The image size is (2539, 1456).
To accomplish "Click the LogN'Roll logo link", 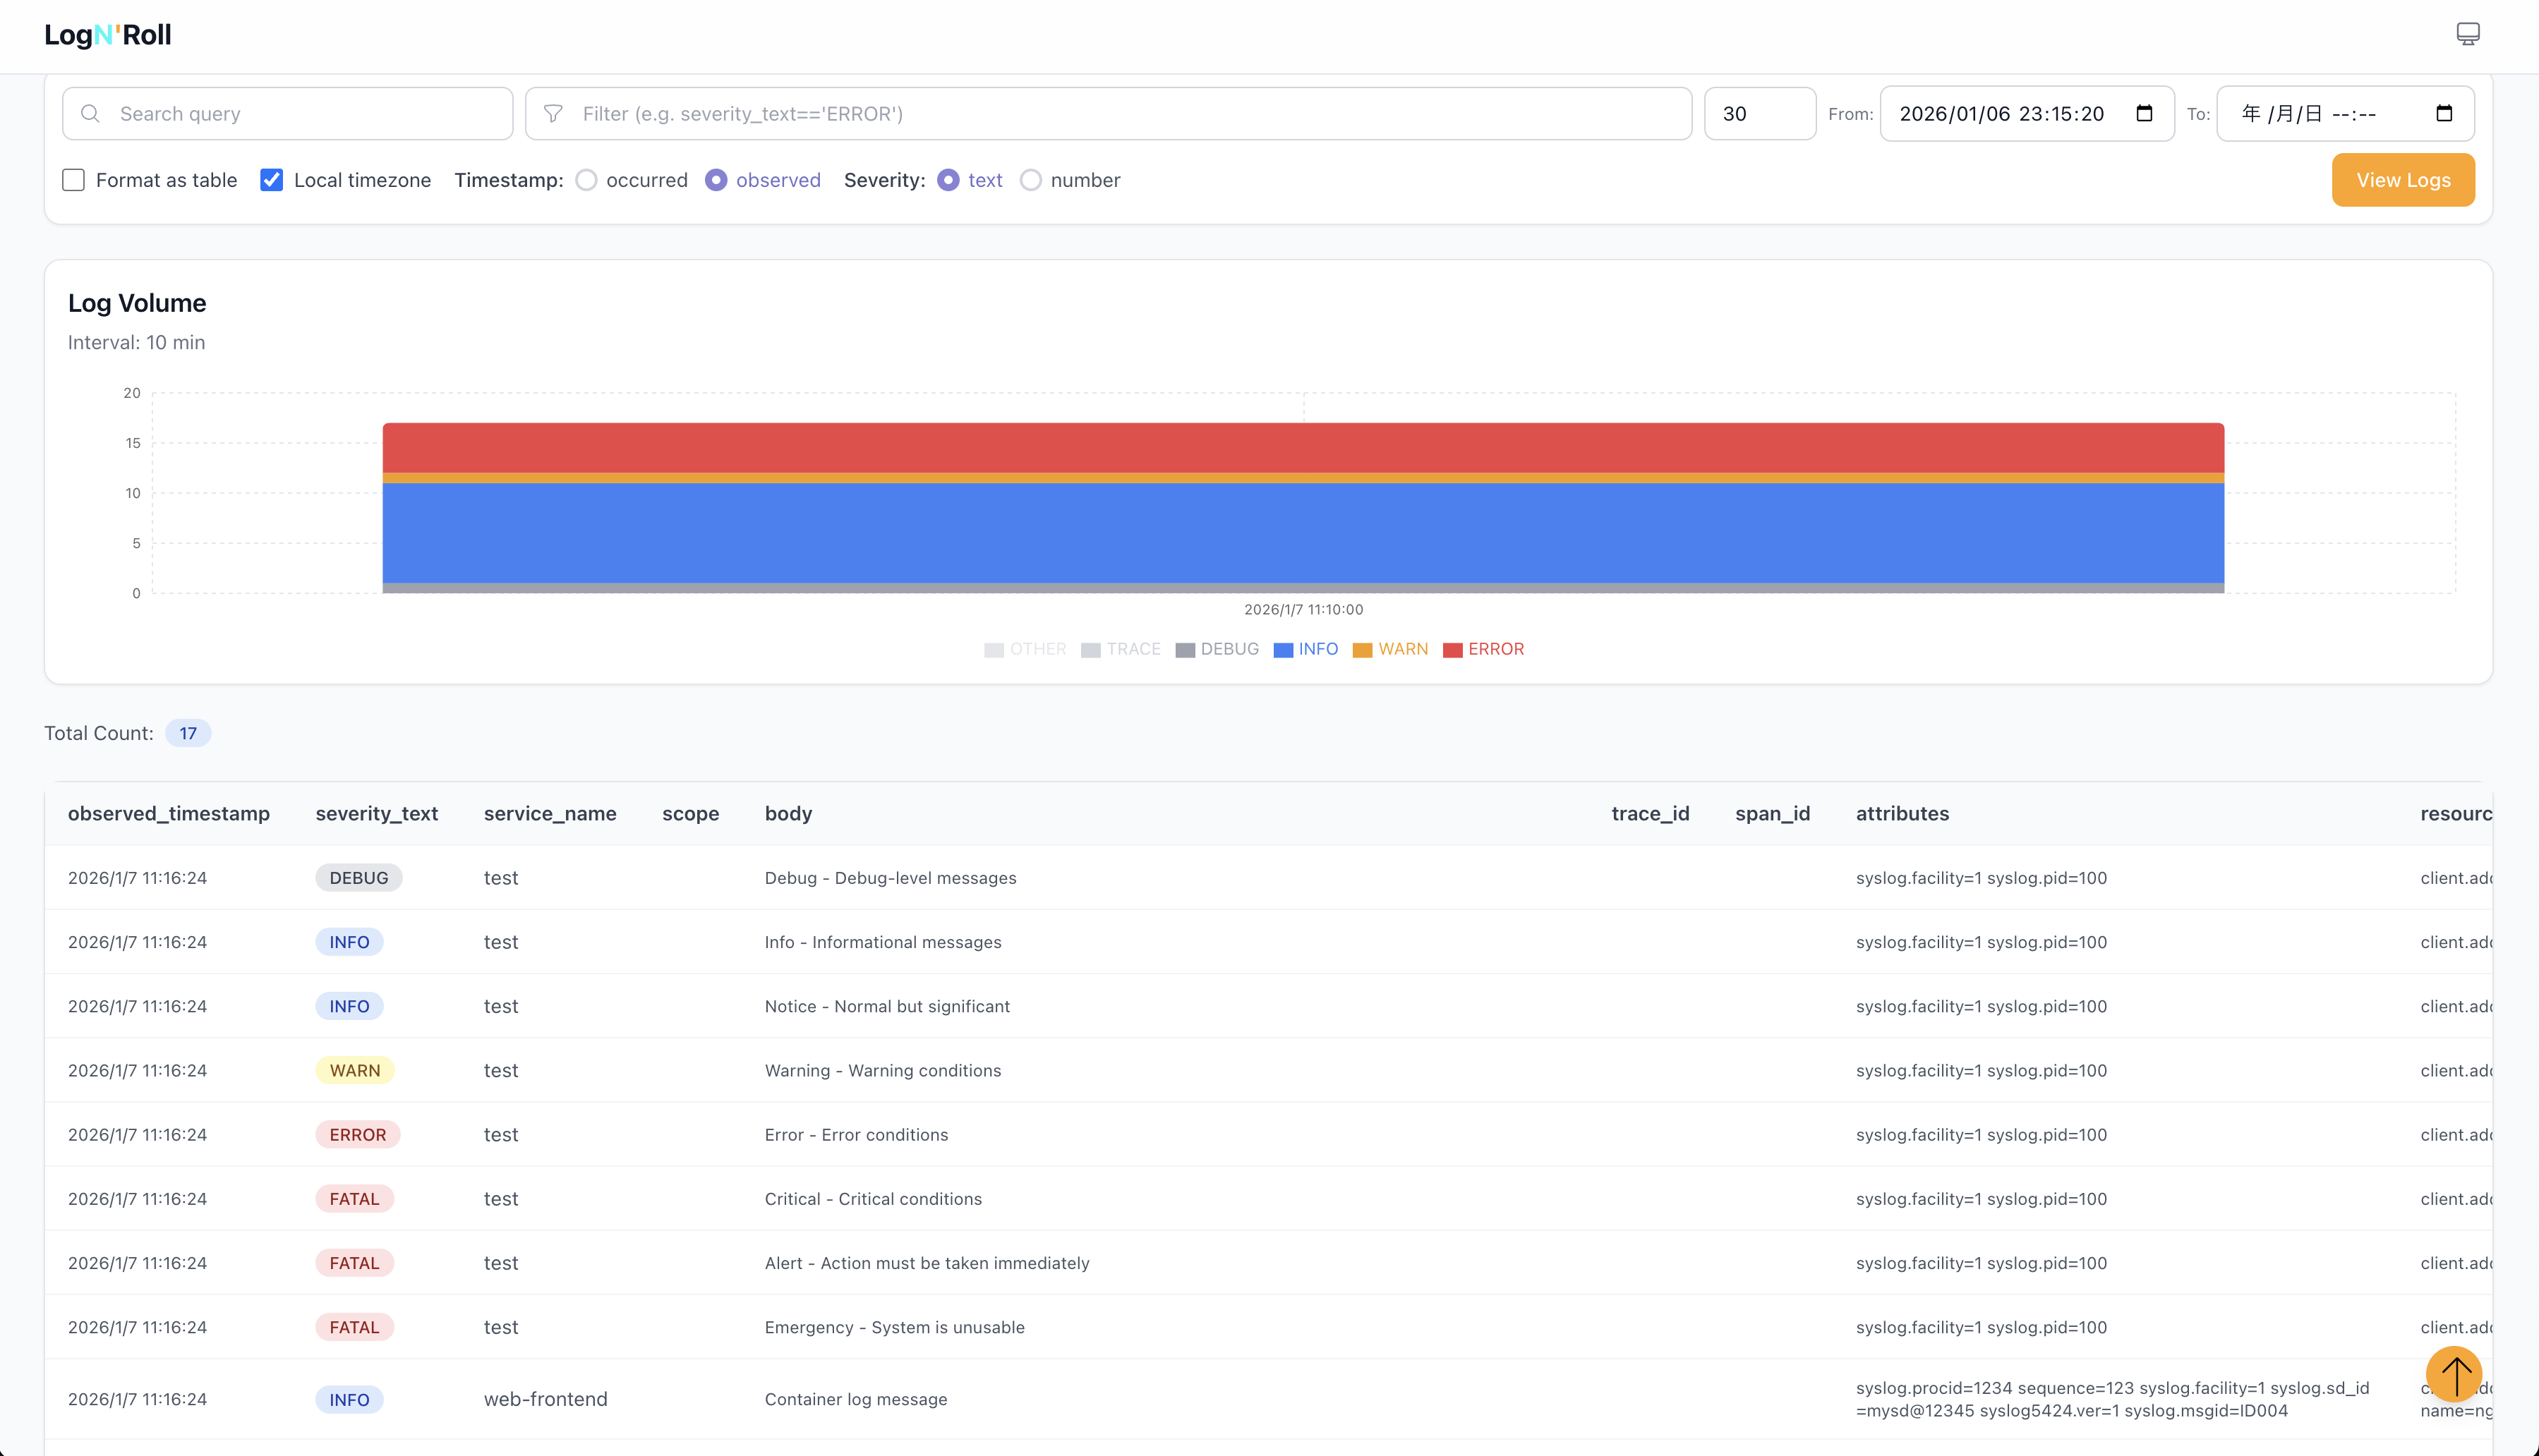I will click(108, 35).
